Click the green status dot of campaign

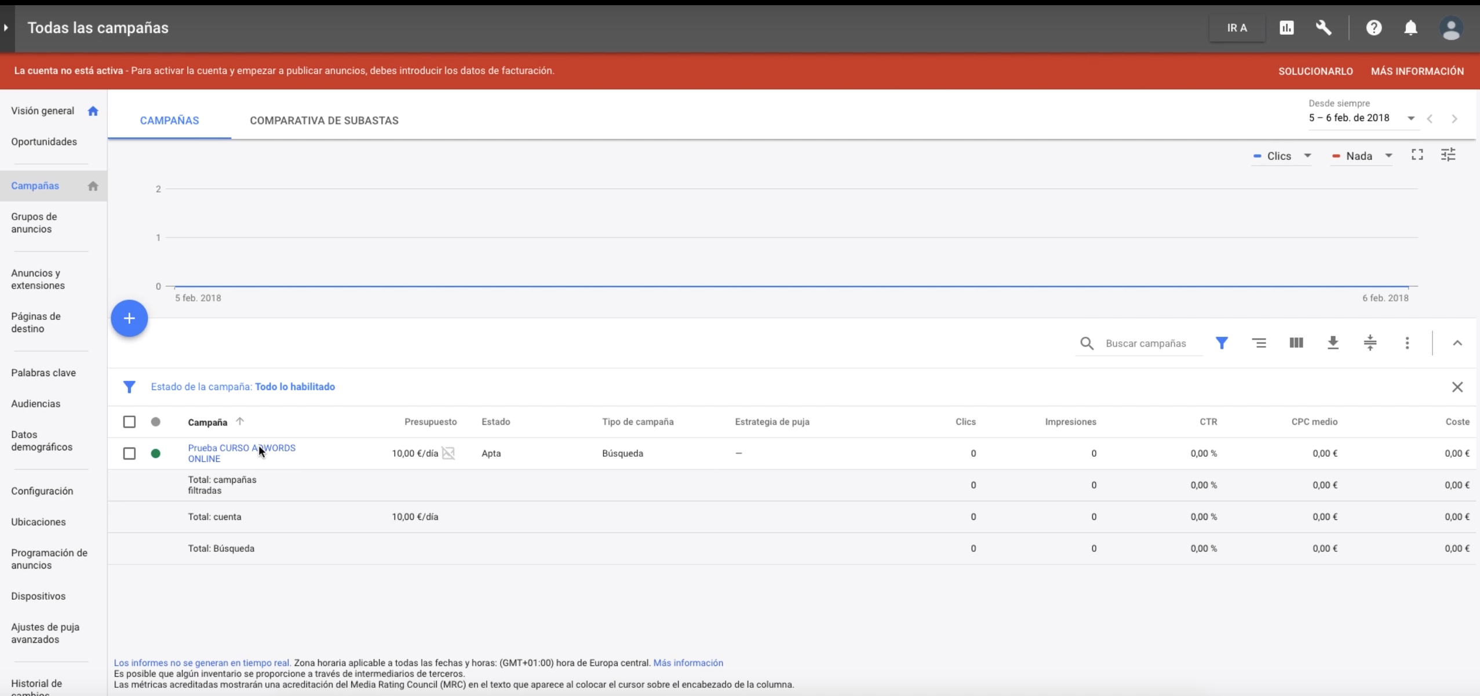tap(155, 453)
